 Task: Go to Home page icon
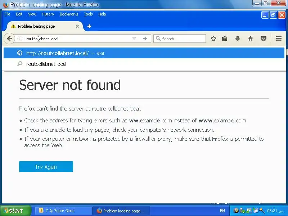[250, 39]
